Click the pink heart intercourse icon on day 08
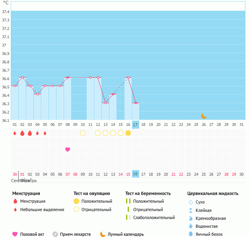 (x=68, y=149)
